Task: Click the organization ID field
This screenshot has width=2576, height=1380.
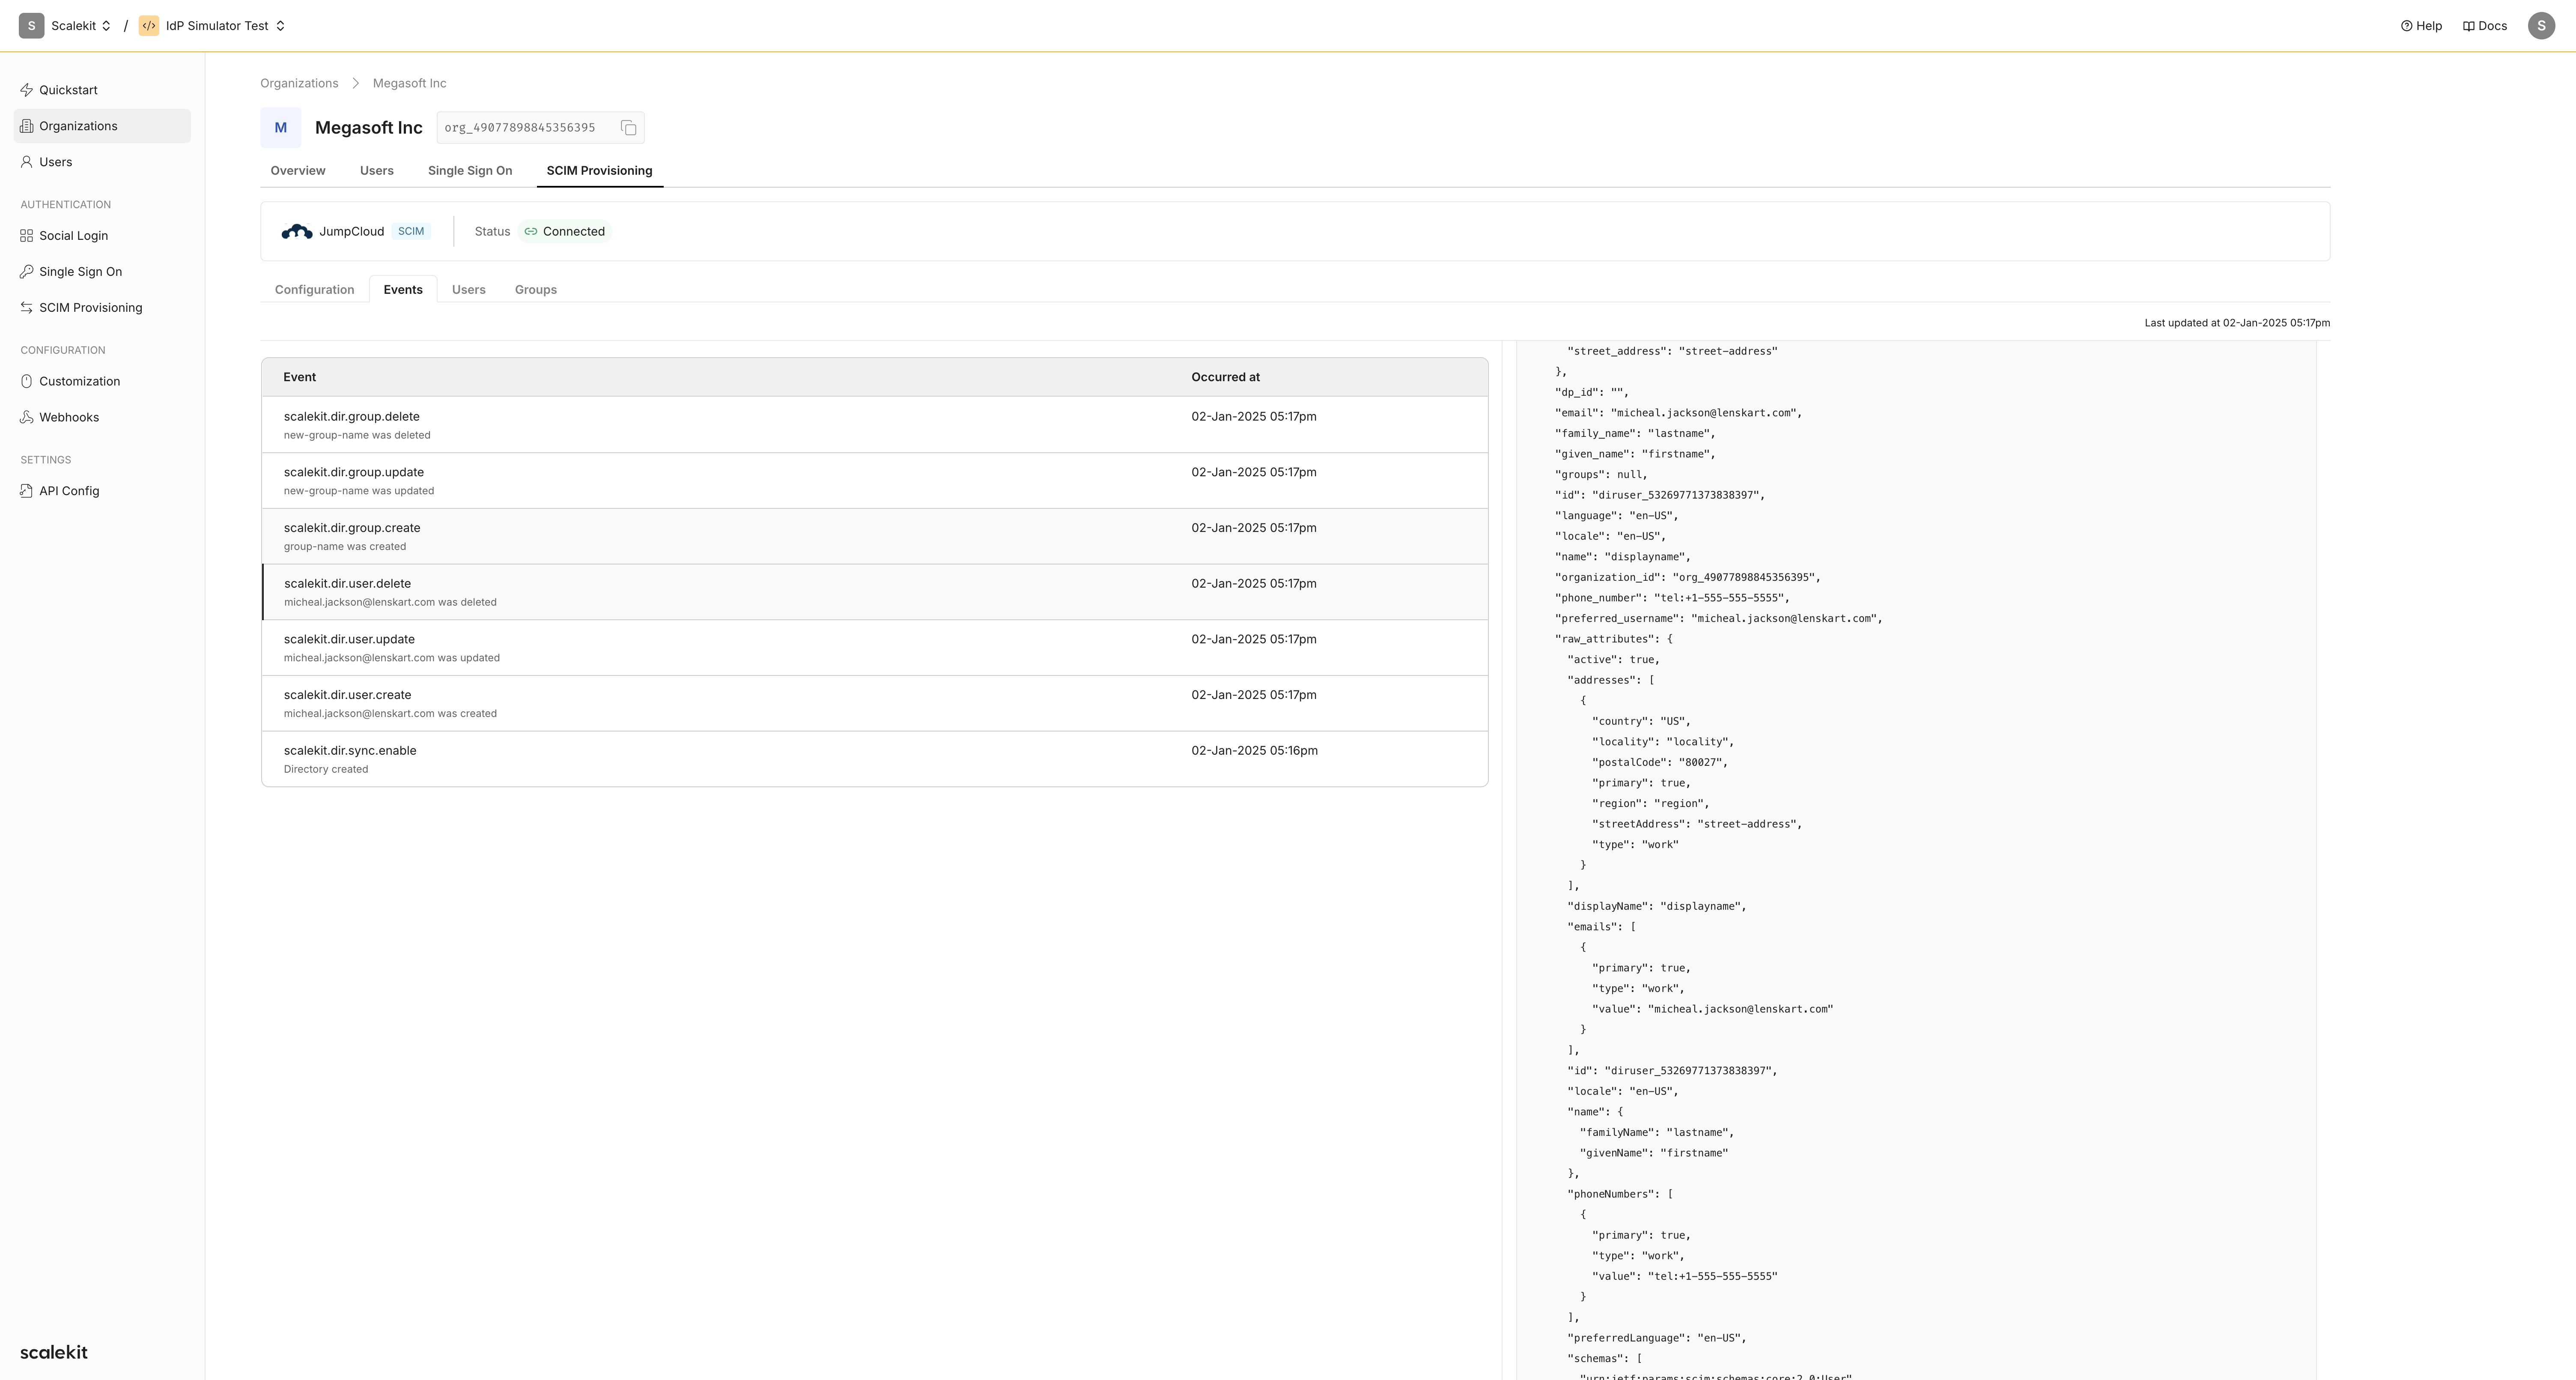Action: tap(540, 128)
